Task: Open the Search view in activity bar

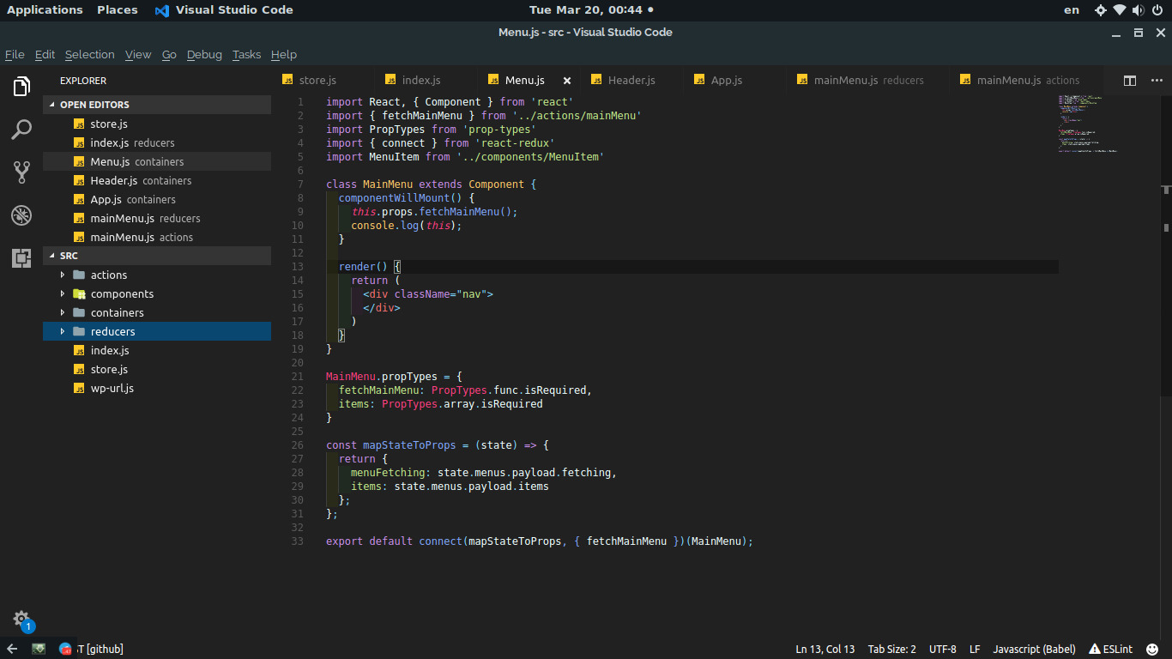Action: pos(21,130)
